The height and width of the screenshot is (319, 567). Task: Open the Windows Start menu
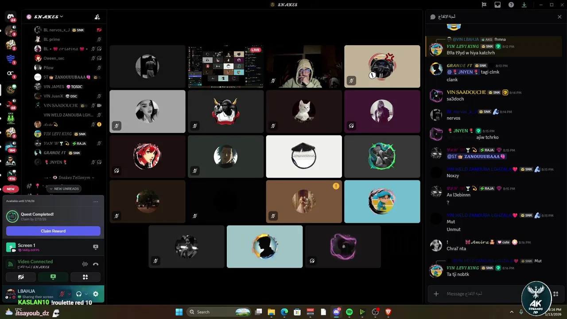coord(179,312)
